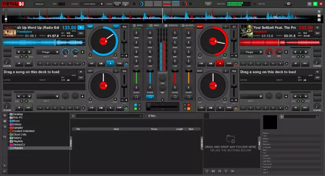The width and height of the screenshot is (325, 176).
Task: Click loop IN button on top-left deck
Action: pos(19,64)
